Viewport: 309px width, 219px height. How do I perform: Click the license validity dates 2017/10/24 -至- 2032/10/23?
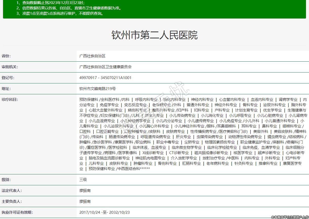point(104,212)
